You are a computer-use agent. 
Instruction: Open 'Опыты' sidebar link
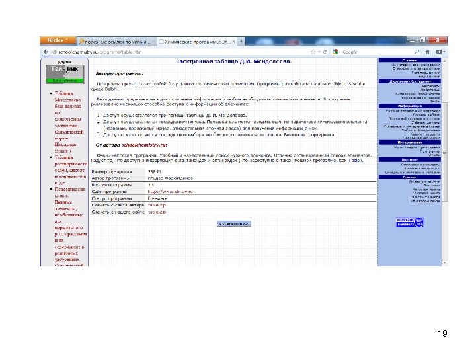coord(434,155)
